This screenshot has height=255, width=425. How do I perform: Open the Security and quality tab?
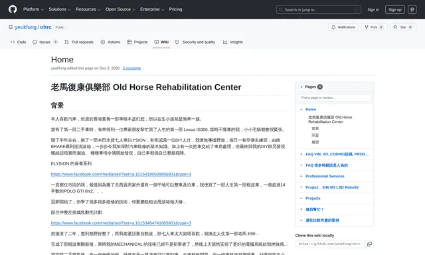coord(195,42)
